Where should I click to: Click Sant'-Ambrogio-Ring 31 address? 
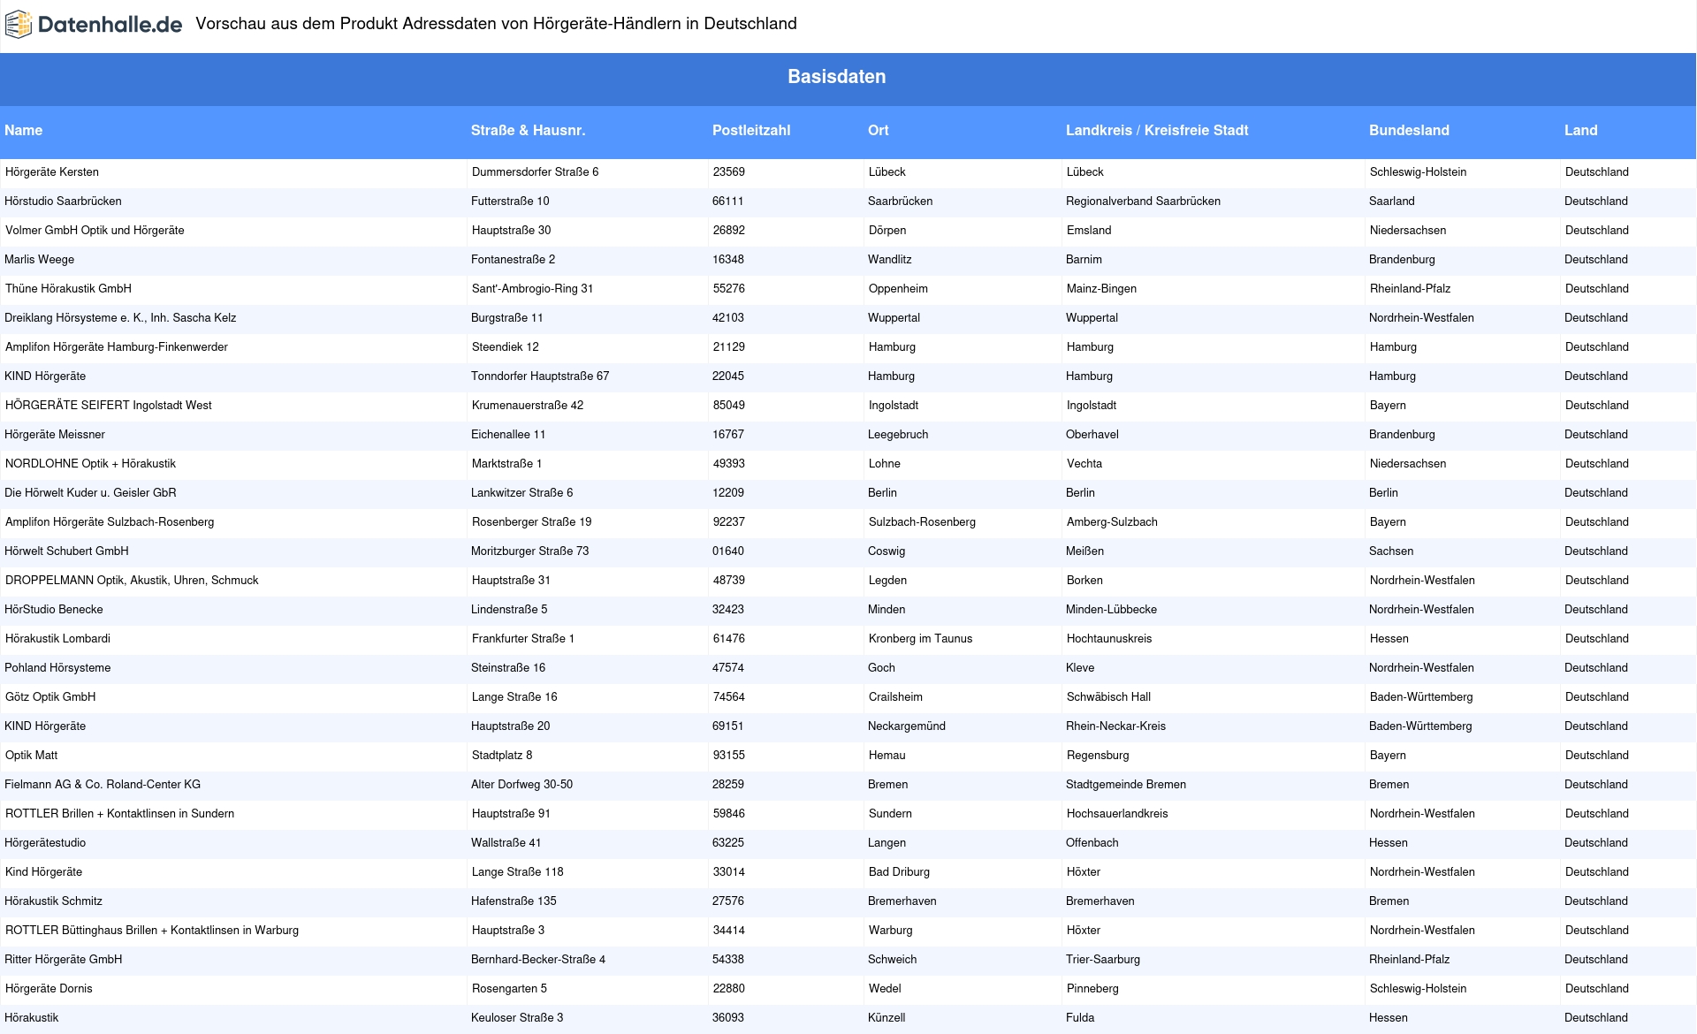click(533, 289)
